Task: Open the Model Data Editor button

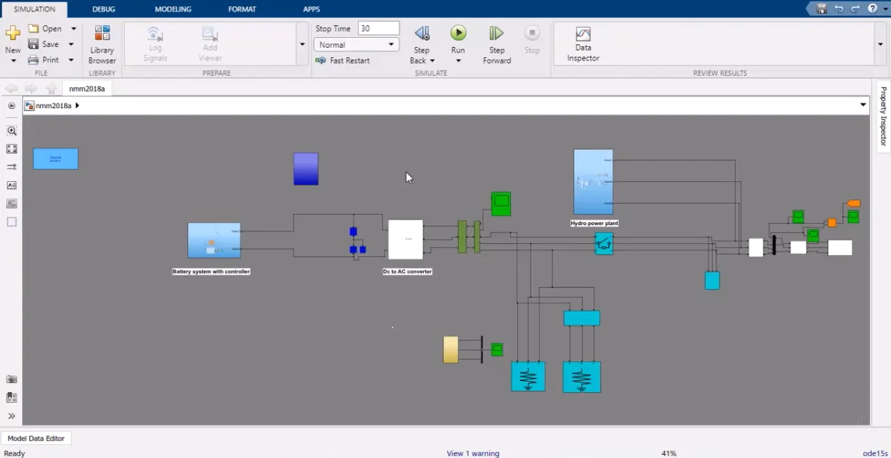Action: tap(36, 438)
